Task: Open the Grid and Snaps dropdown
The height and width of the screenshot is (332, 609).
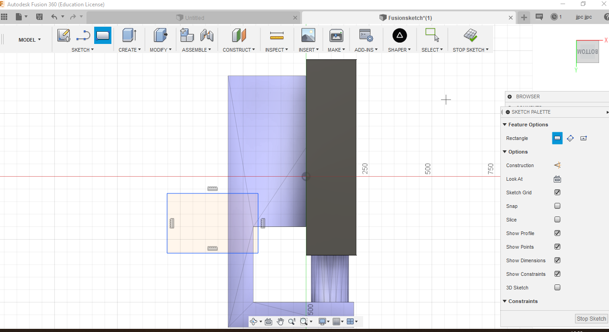Action: 338,322
